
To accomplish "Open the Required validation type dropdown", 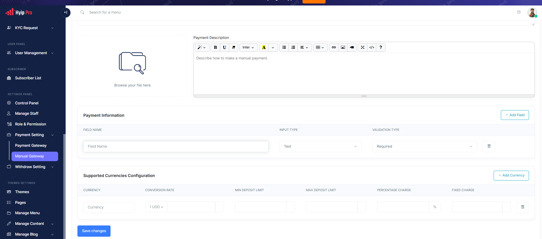I will tap(425, 146).
